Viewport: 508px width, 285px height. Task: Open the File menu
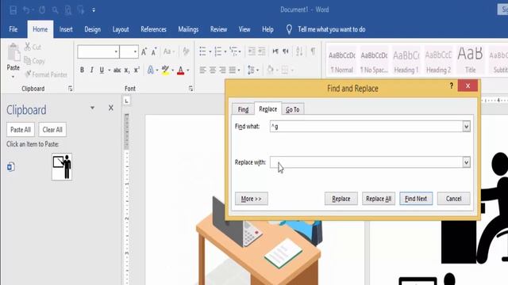[x=13, y=29]
